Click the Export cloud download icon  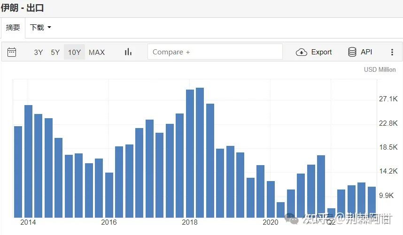[302, 52]
